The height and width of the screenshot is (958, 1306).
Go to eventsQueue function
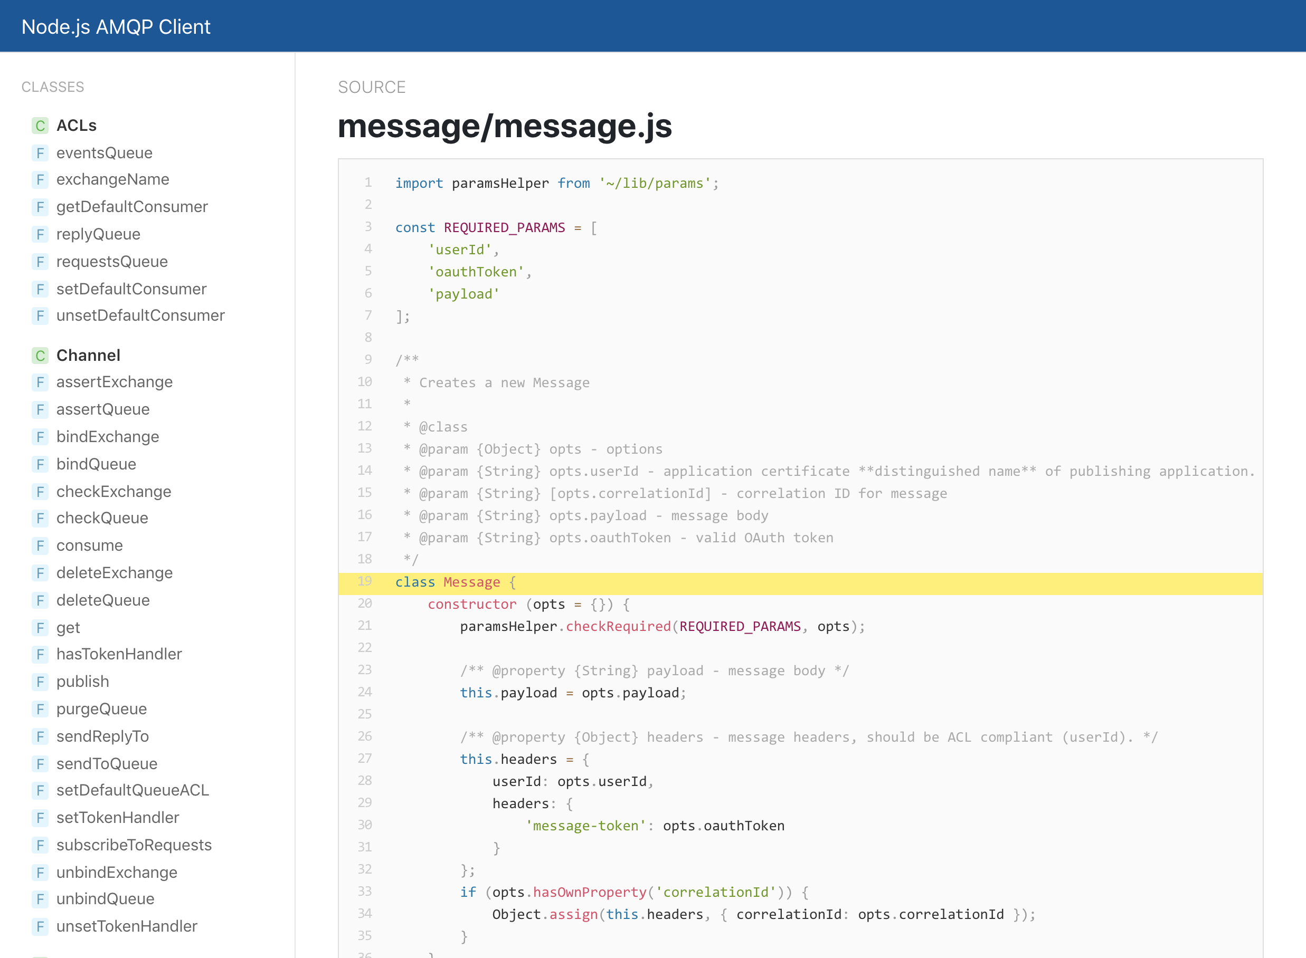[105, 153]
